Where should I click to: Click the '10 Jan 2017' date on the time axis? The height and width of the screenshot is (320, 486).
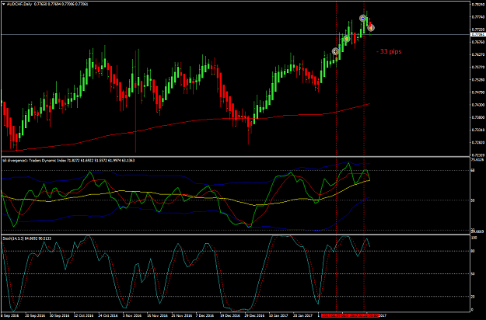278,315
